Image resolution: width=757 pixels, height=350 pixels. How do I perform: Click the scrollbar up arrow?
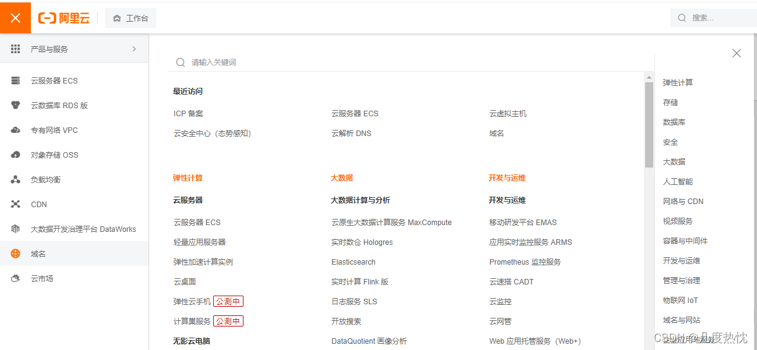click(649, 77)
